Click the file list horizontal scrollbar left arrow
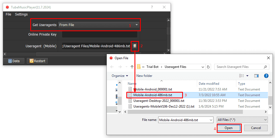Image resolution: width=275 pixels, height=138 pixels. (x=126, y=112)
